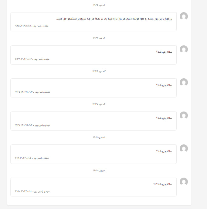Click avatar beside the 1404/10/04 message
The width and height of the screenshot is (207, 209).
point(184,115)
